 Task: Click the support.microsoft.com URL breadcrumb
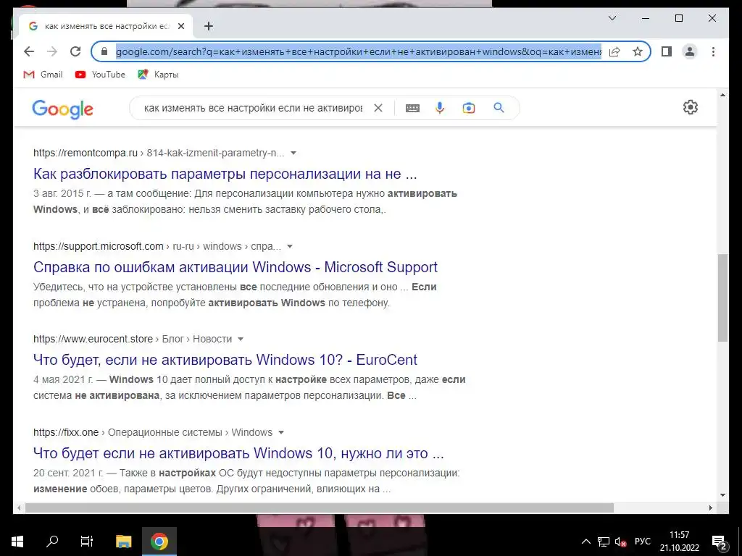[157, 246]
